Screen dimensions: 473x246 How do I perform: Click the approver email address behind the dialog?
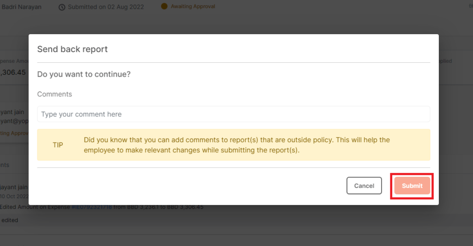tap(14, 120)
